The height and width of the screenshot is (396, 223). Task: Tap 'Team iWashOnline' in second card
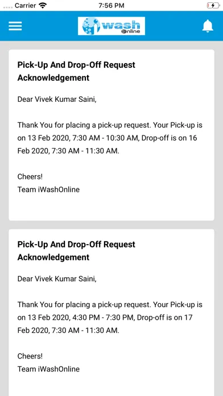(48, 369)
